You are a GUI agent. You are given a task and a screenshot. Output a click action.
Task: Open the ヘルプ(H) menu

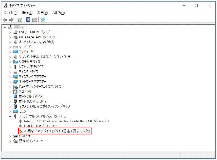click(59, 13)
